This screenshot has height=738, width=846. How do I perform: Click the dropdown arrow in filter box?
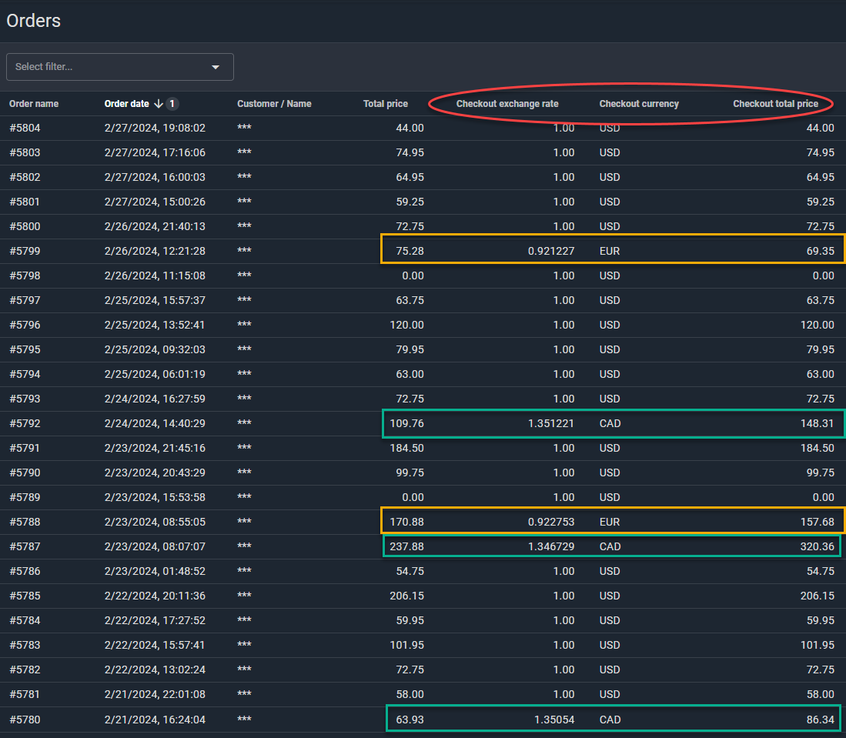(x=216, y=67)
